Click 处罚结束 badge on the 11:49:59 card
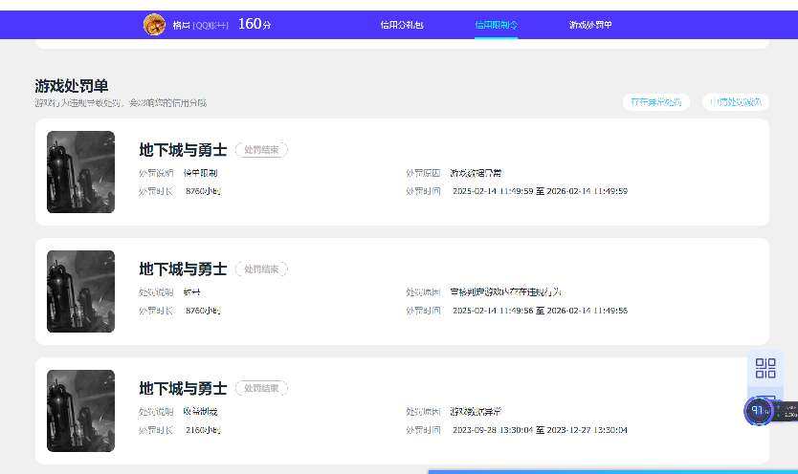Screen dimensions: 798x474 (261, 150)
